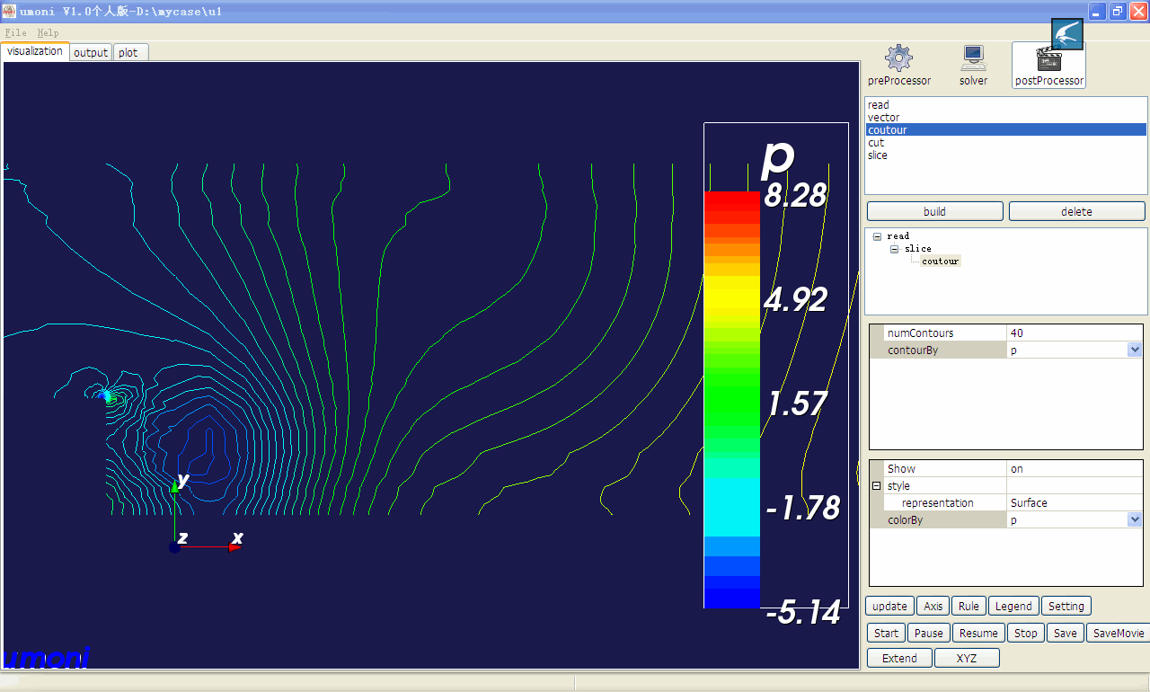The image size is (1150, 692).
Task: Switch to the output tab
Action: click(x=91, y=53)
